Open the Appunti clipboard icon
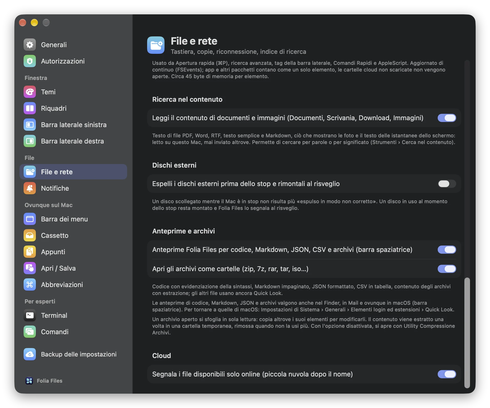This screenshot has height=408, width=490. (x=30, y=252)
